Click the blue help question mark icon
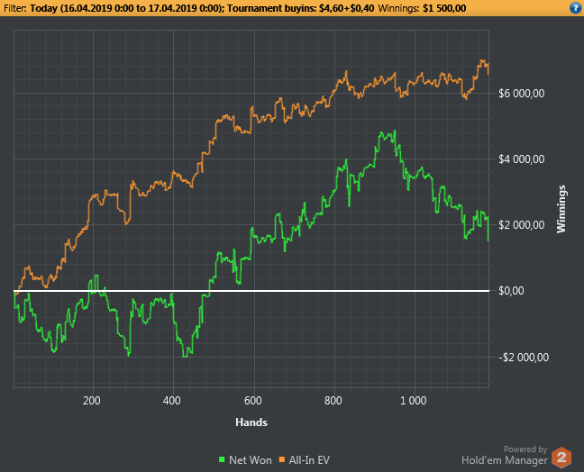The width and height of the screenshot is (584, 472). pyautogui.click(x=575, y=8)
